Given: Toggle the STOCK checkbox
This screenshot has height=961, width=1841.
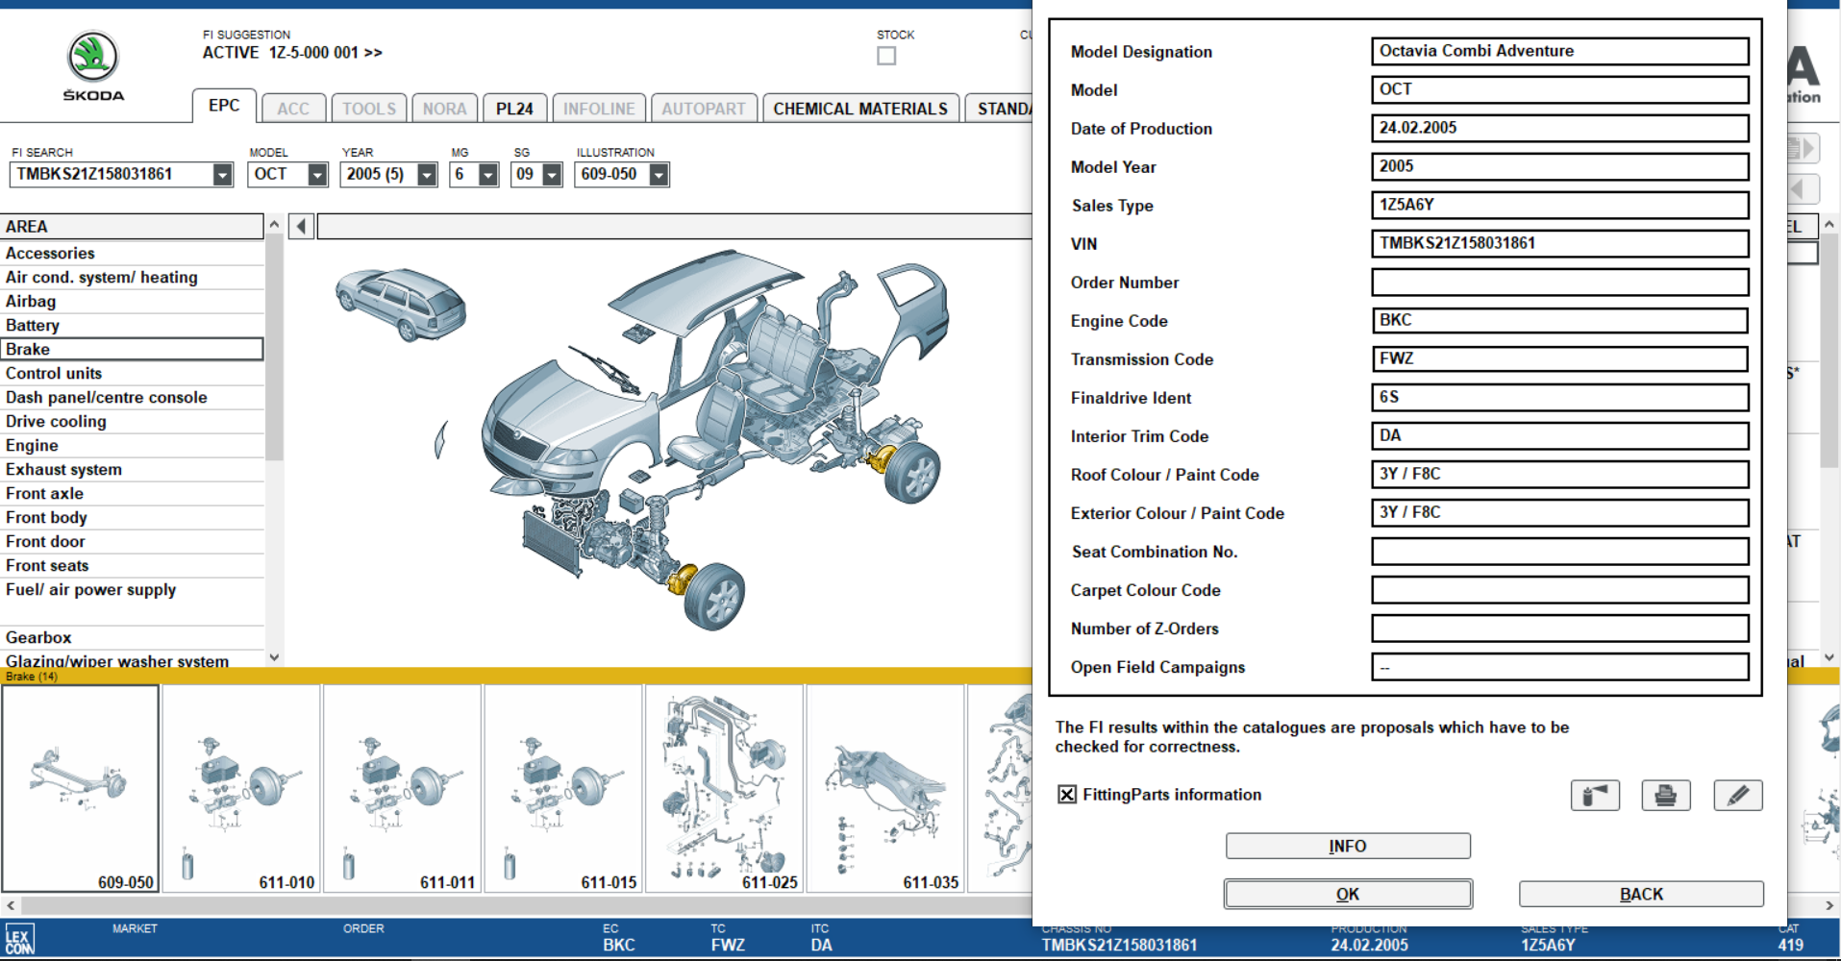Looking at the screenshot, I should (886, 56).
